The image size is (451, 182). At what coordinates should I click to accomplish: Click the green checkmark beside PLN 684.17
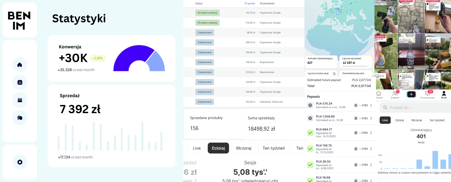(310, 133)
